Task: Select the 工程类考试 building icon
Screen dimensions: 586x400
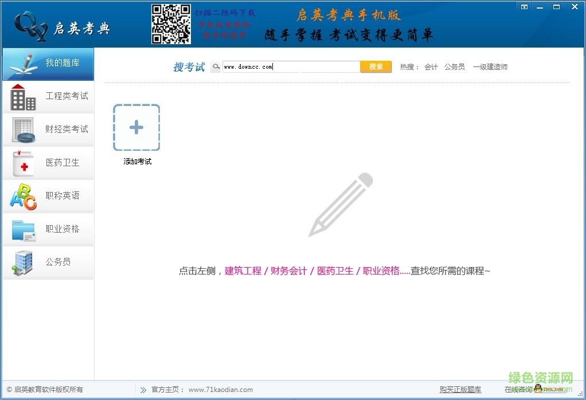Action: pyautogui.click(x=23, y=97)
